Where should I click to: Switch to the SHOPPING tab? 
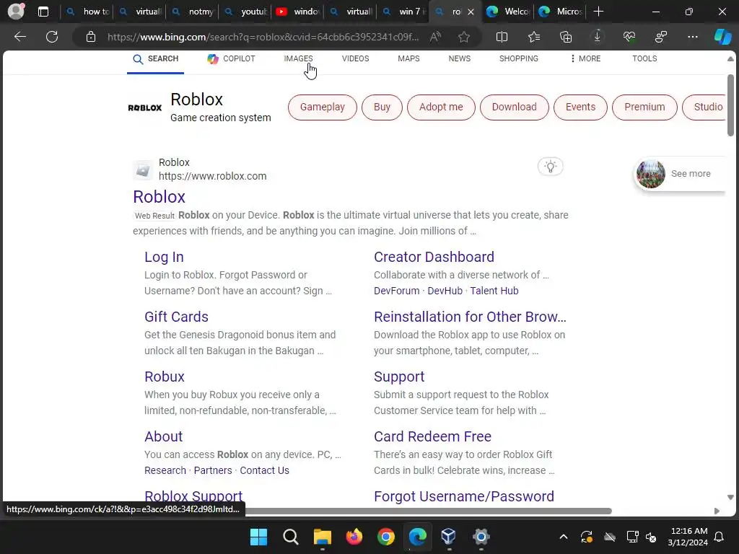point(518,58)
